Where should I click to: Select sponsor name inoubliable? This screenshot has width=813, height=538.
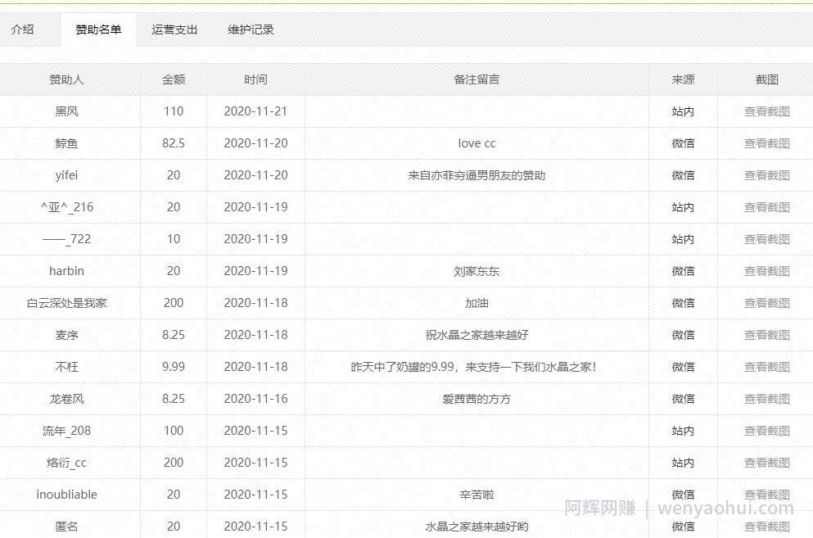click(66, 495)
